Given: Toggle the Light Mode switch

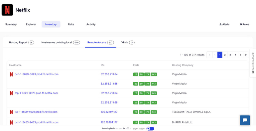Looking at the screenshot, I should (x=150, y=129).
